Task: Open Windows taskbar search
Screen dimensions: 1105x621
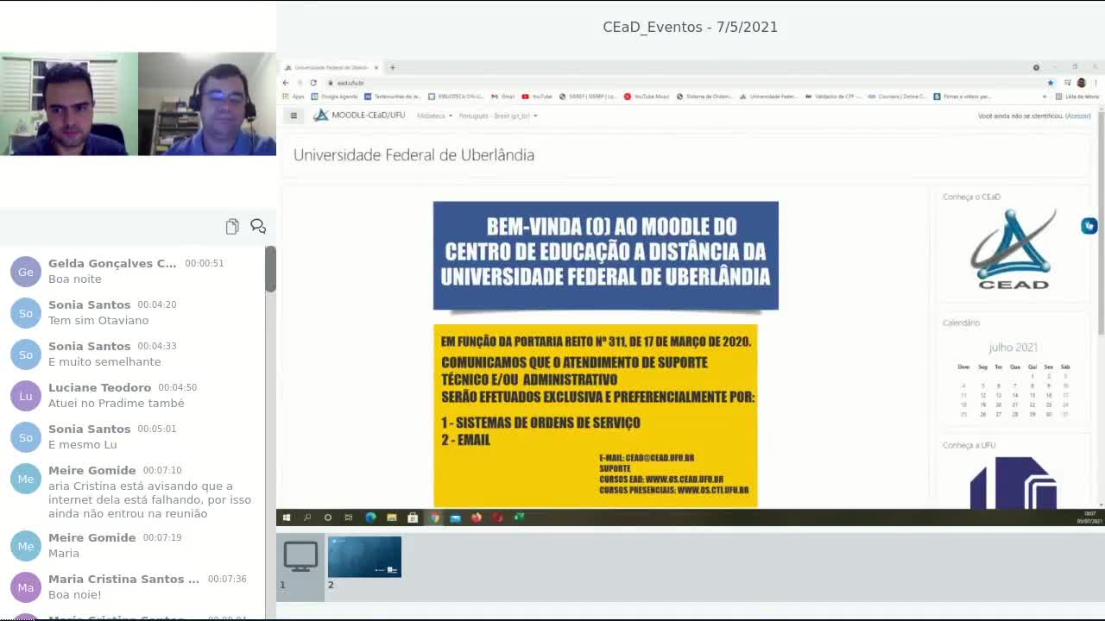Action: pos(307,517)
